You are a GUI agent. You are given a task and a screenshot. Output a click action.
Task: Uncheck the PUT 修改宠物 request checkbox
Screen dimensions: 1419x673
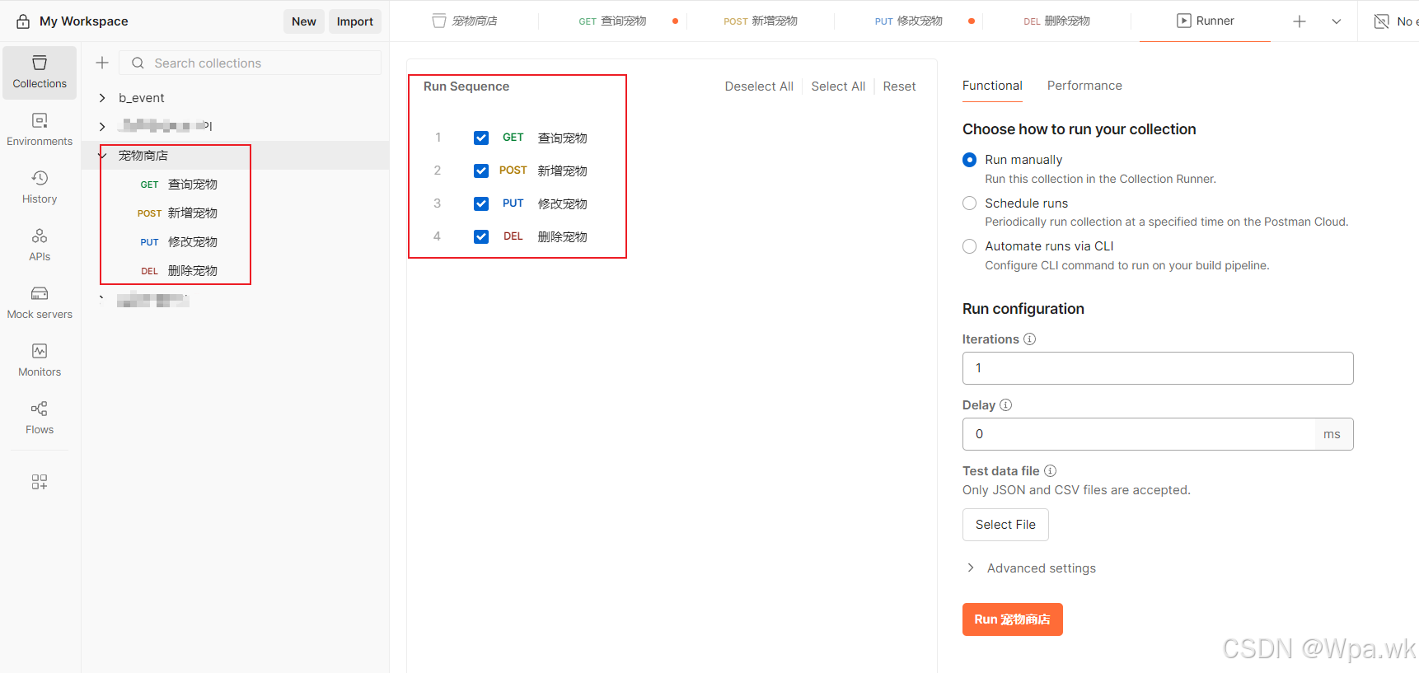481,203
